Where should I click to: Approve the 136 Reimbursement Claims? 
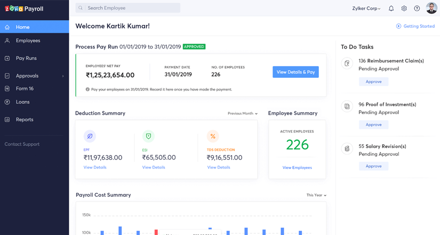coord(373,82)
